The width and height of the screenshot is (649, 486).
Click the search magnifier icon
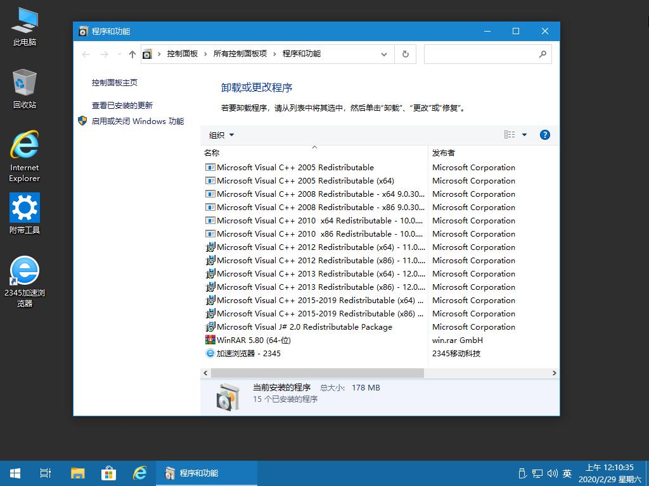[x=543, y=54]
